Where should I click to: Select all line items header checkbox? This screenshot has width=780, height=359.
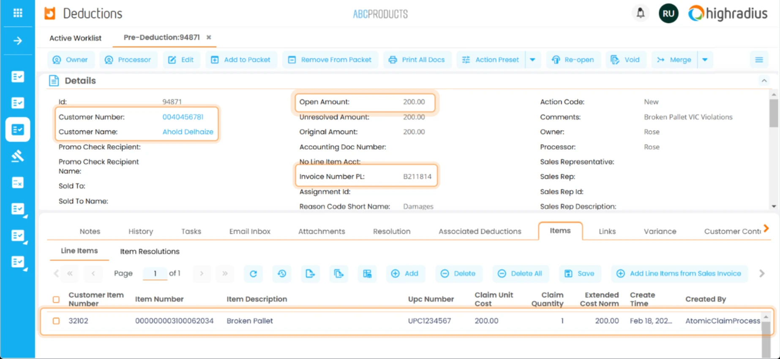[x=56, y=300]
